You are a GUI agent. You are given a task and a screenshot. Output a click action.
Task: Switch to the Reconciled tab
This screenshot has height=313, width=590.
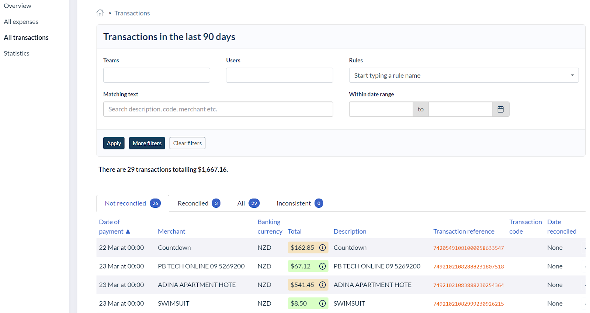coord(199,203)
